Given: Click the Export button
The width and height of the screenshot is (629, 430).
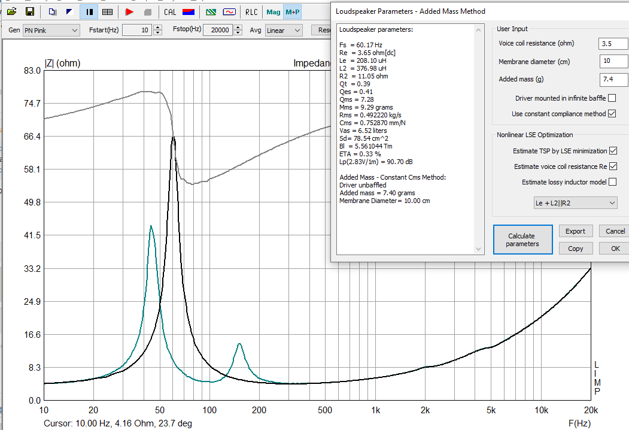Looking at the screenshot, I should pos(575,231).
